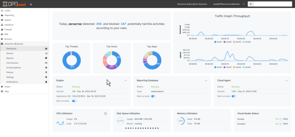
Task: Toggle Reporting Database start on boot switch
Action: pyautogui.click(x=153, y=96)
